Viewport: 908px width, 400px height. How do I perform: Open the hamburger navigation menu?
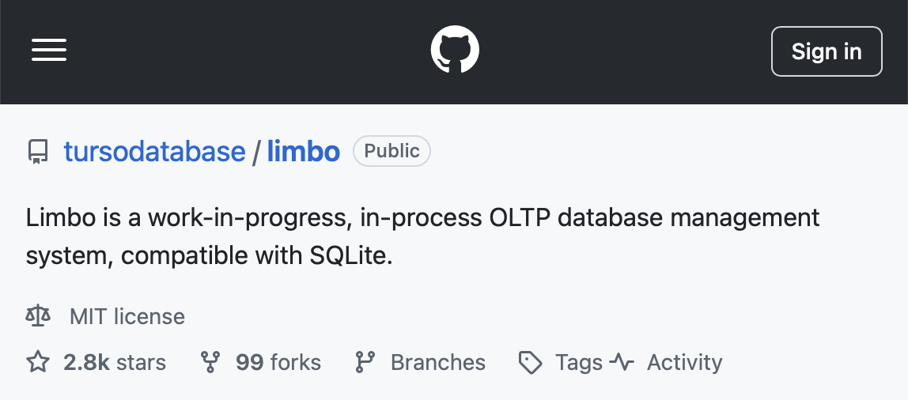(49, 51)
